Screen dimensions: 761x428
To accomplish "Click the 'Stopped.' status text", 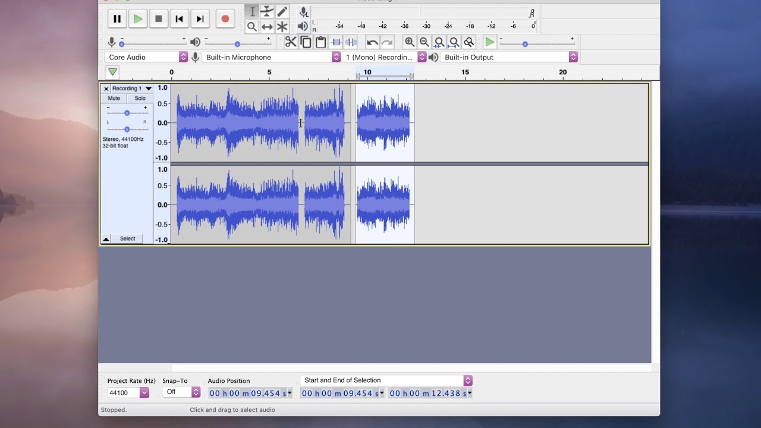I will (x=113, y=410).
